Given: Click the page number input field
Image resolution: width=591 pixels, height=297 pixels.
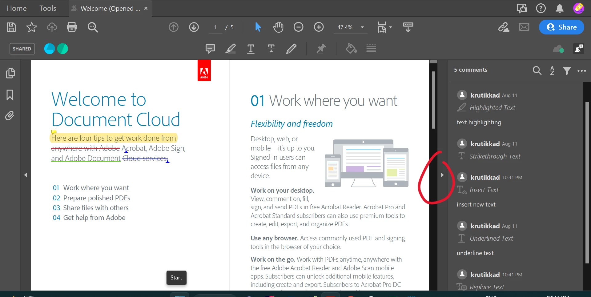Looking at the screenshot, I should coord(215,27).
